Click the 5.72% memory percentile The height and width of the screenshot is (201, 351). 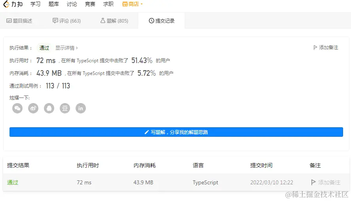(x=146, y=73)
